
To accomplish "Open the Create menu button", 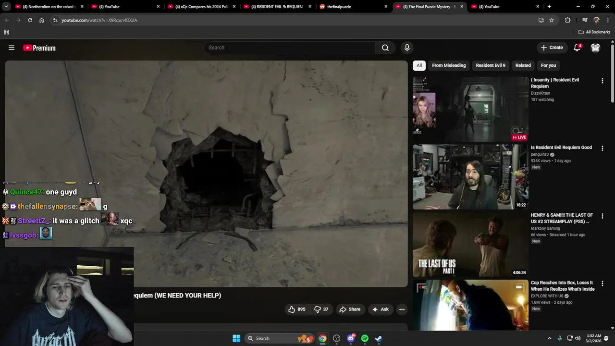I will (x=552, y=48).
